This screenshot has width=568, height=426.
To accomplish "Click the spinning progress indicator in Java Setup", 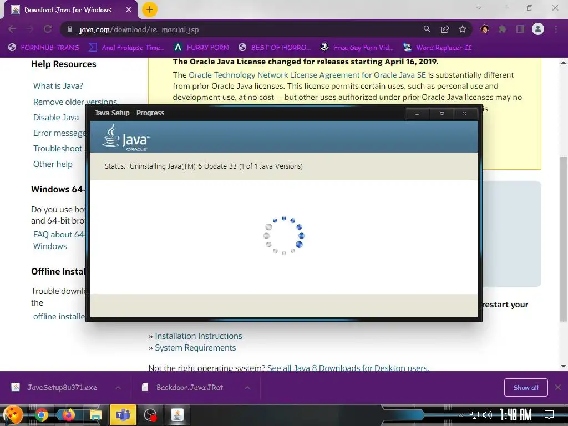I will coord(283,235).
